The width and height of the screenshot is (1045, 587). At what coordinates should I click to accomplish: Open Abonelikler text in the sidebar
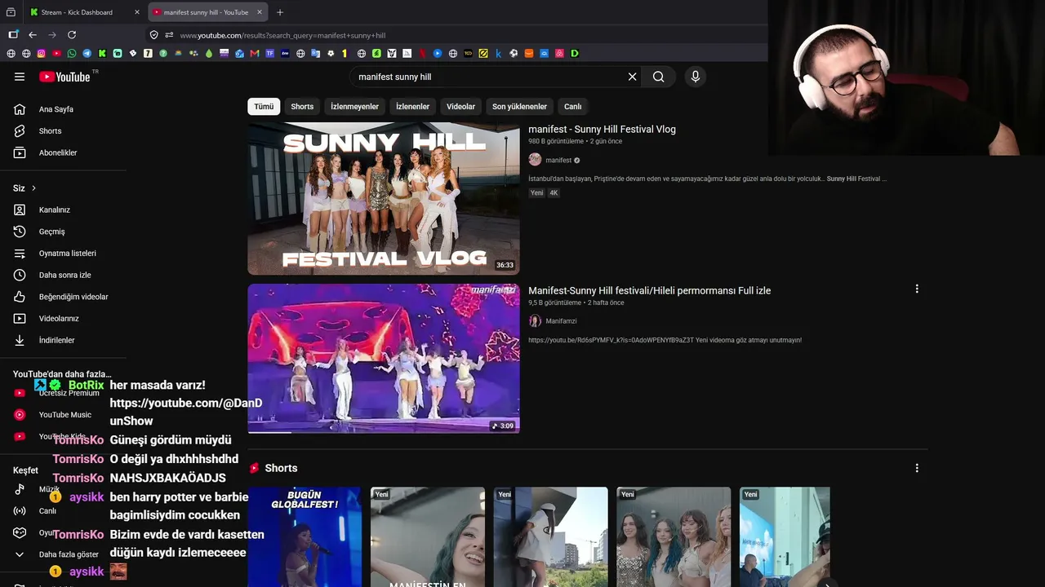click(58, 152)
